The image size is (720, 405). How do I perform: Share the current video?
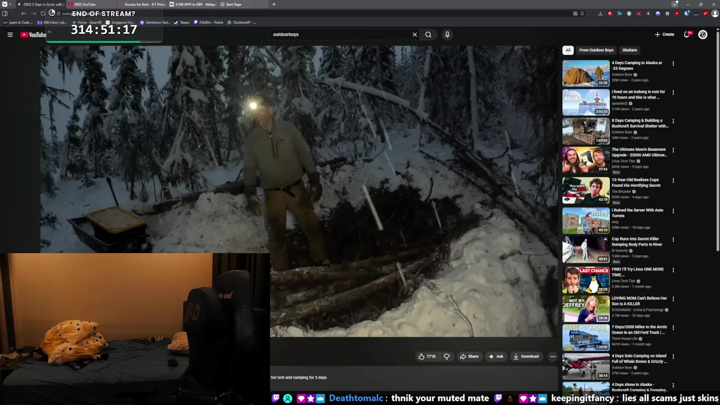(x=469, y=356)
